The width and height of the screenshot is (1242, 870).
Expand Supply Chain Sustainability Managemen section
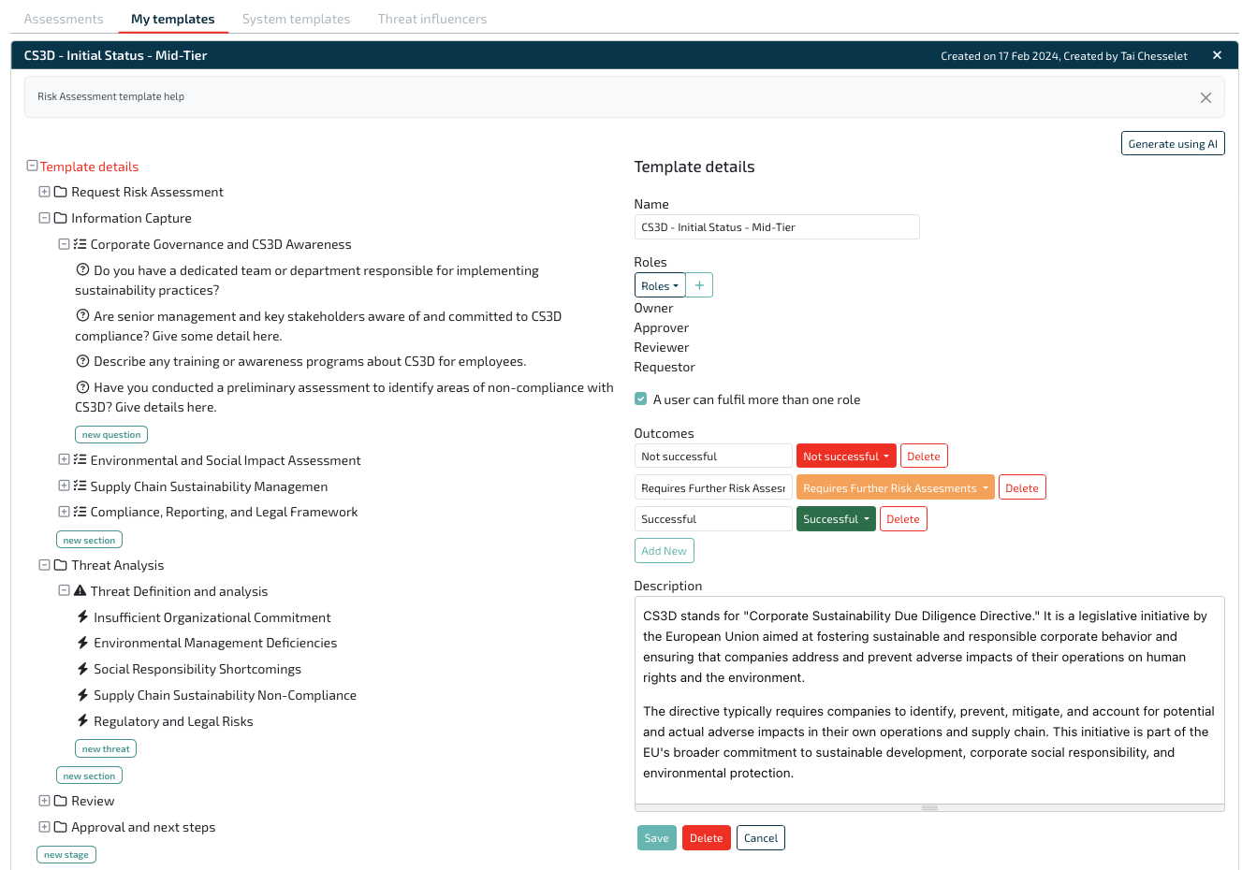[x=64, y=486]
